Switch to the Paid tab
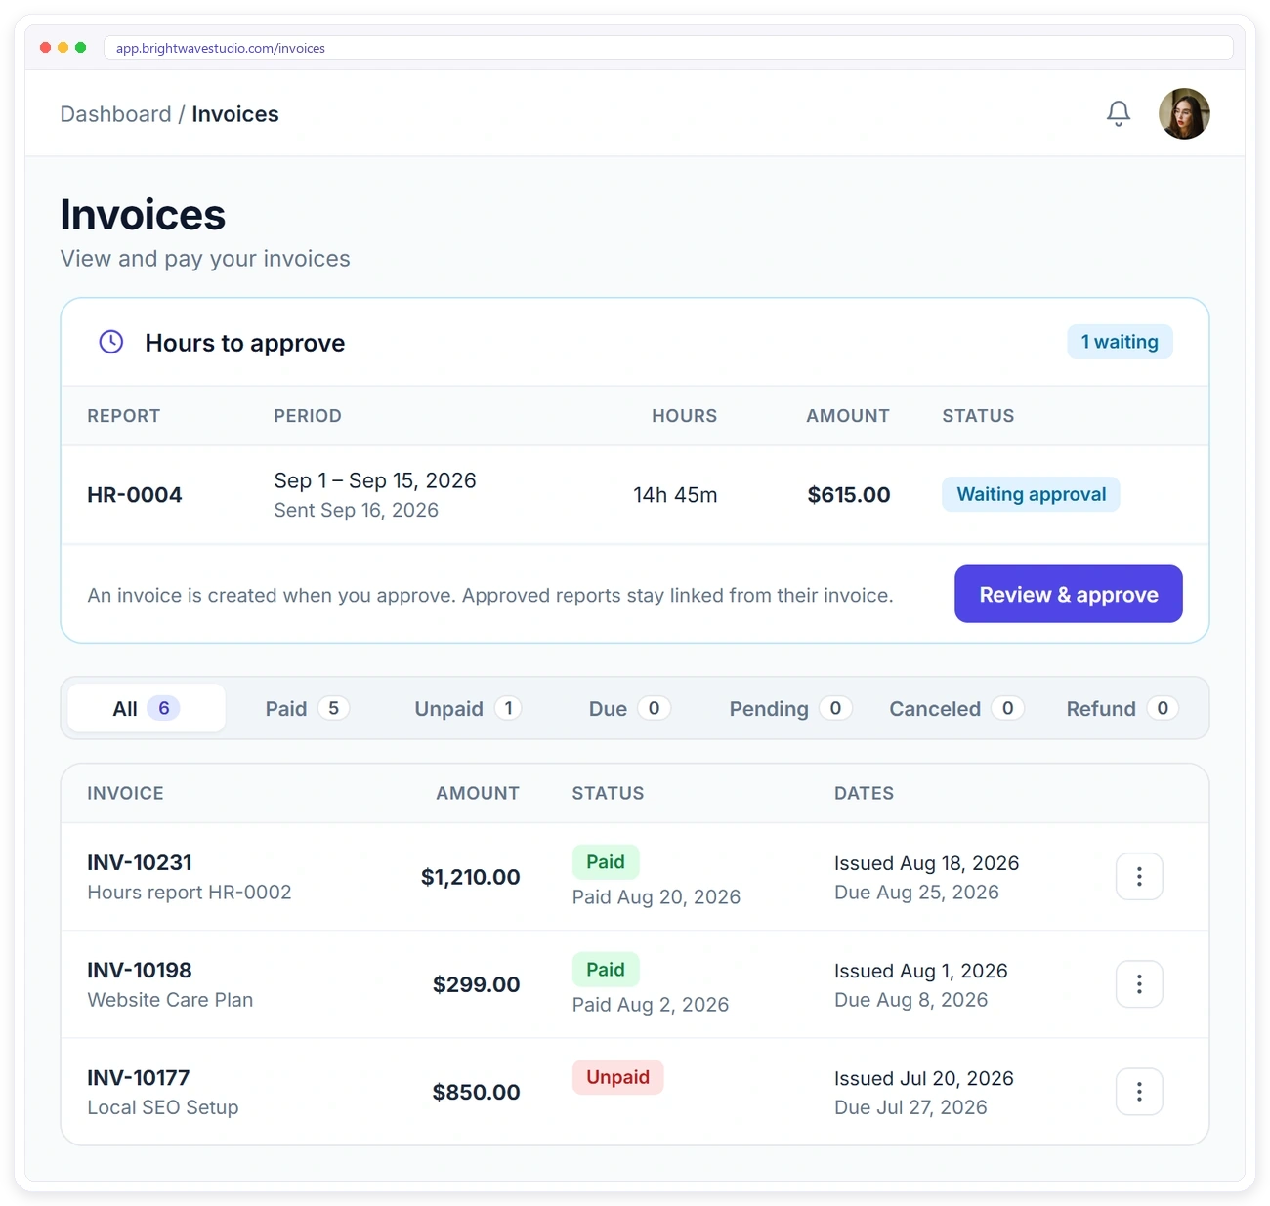 [307, 708]
